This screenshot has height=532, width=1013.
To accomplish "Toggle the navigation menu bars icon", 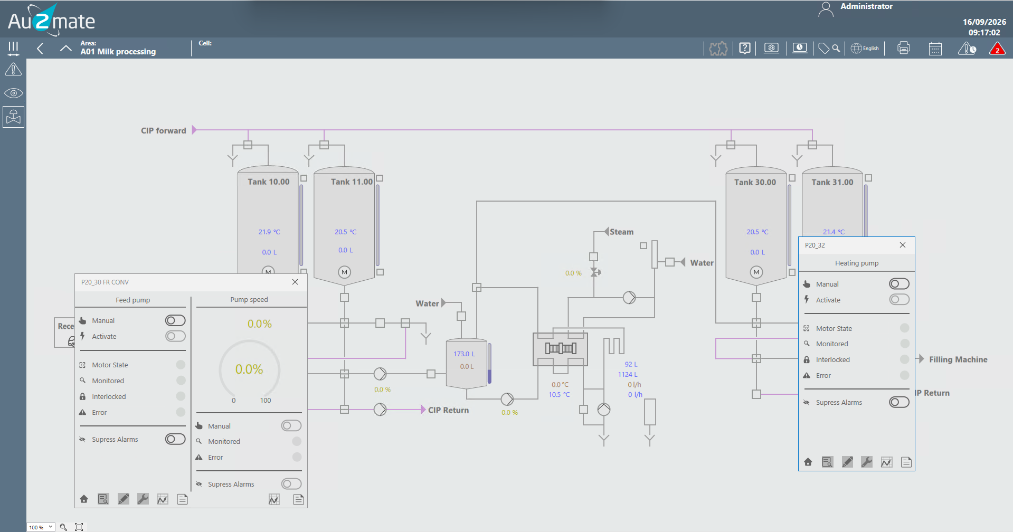I will point(13,49).
